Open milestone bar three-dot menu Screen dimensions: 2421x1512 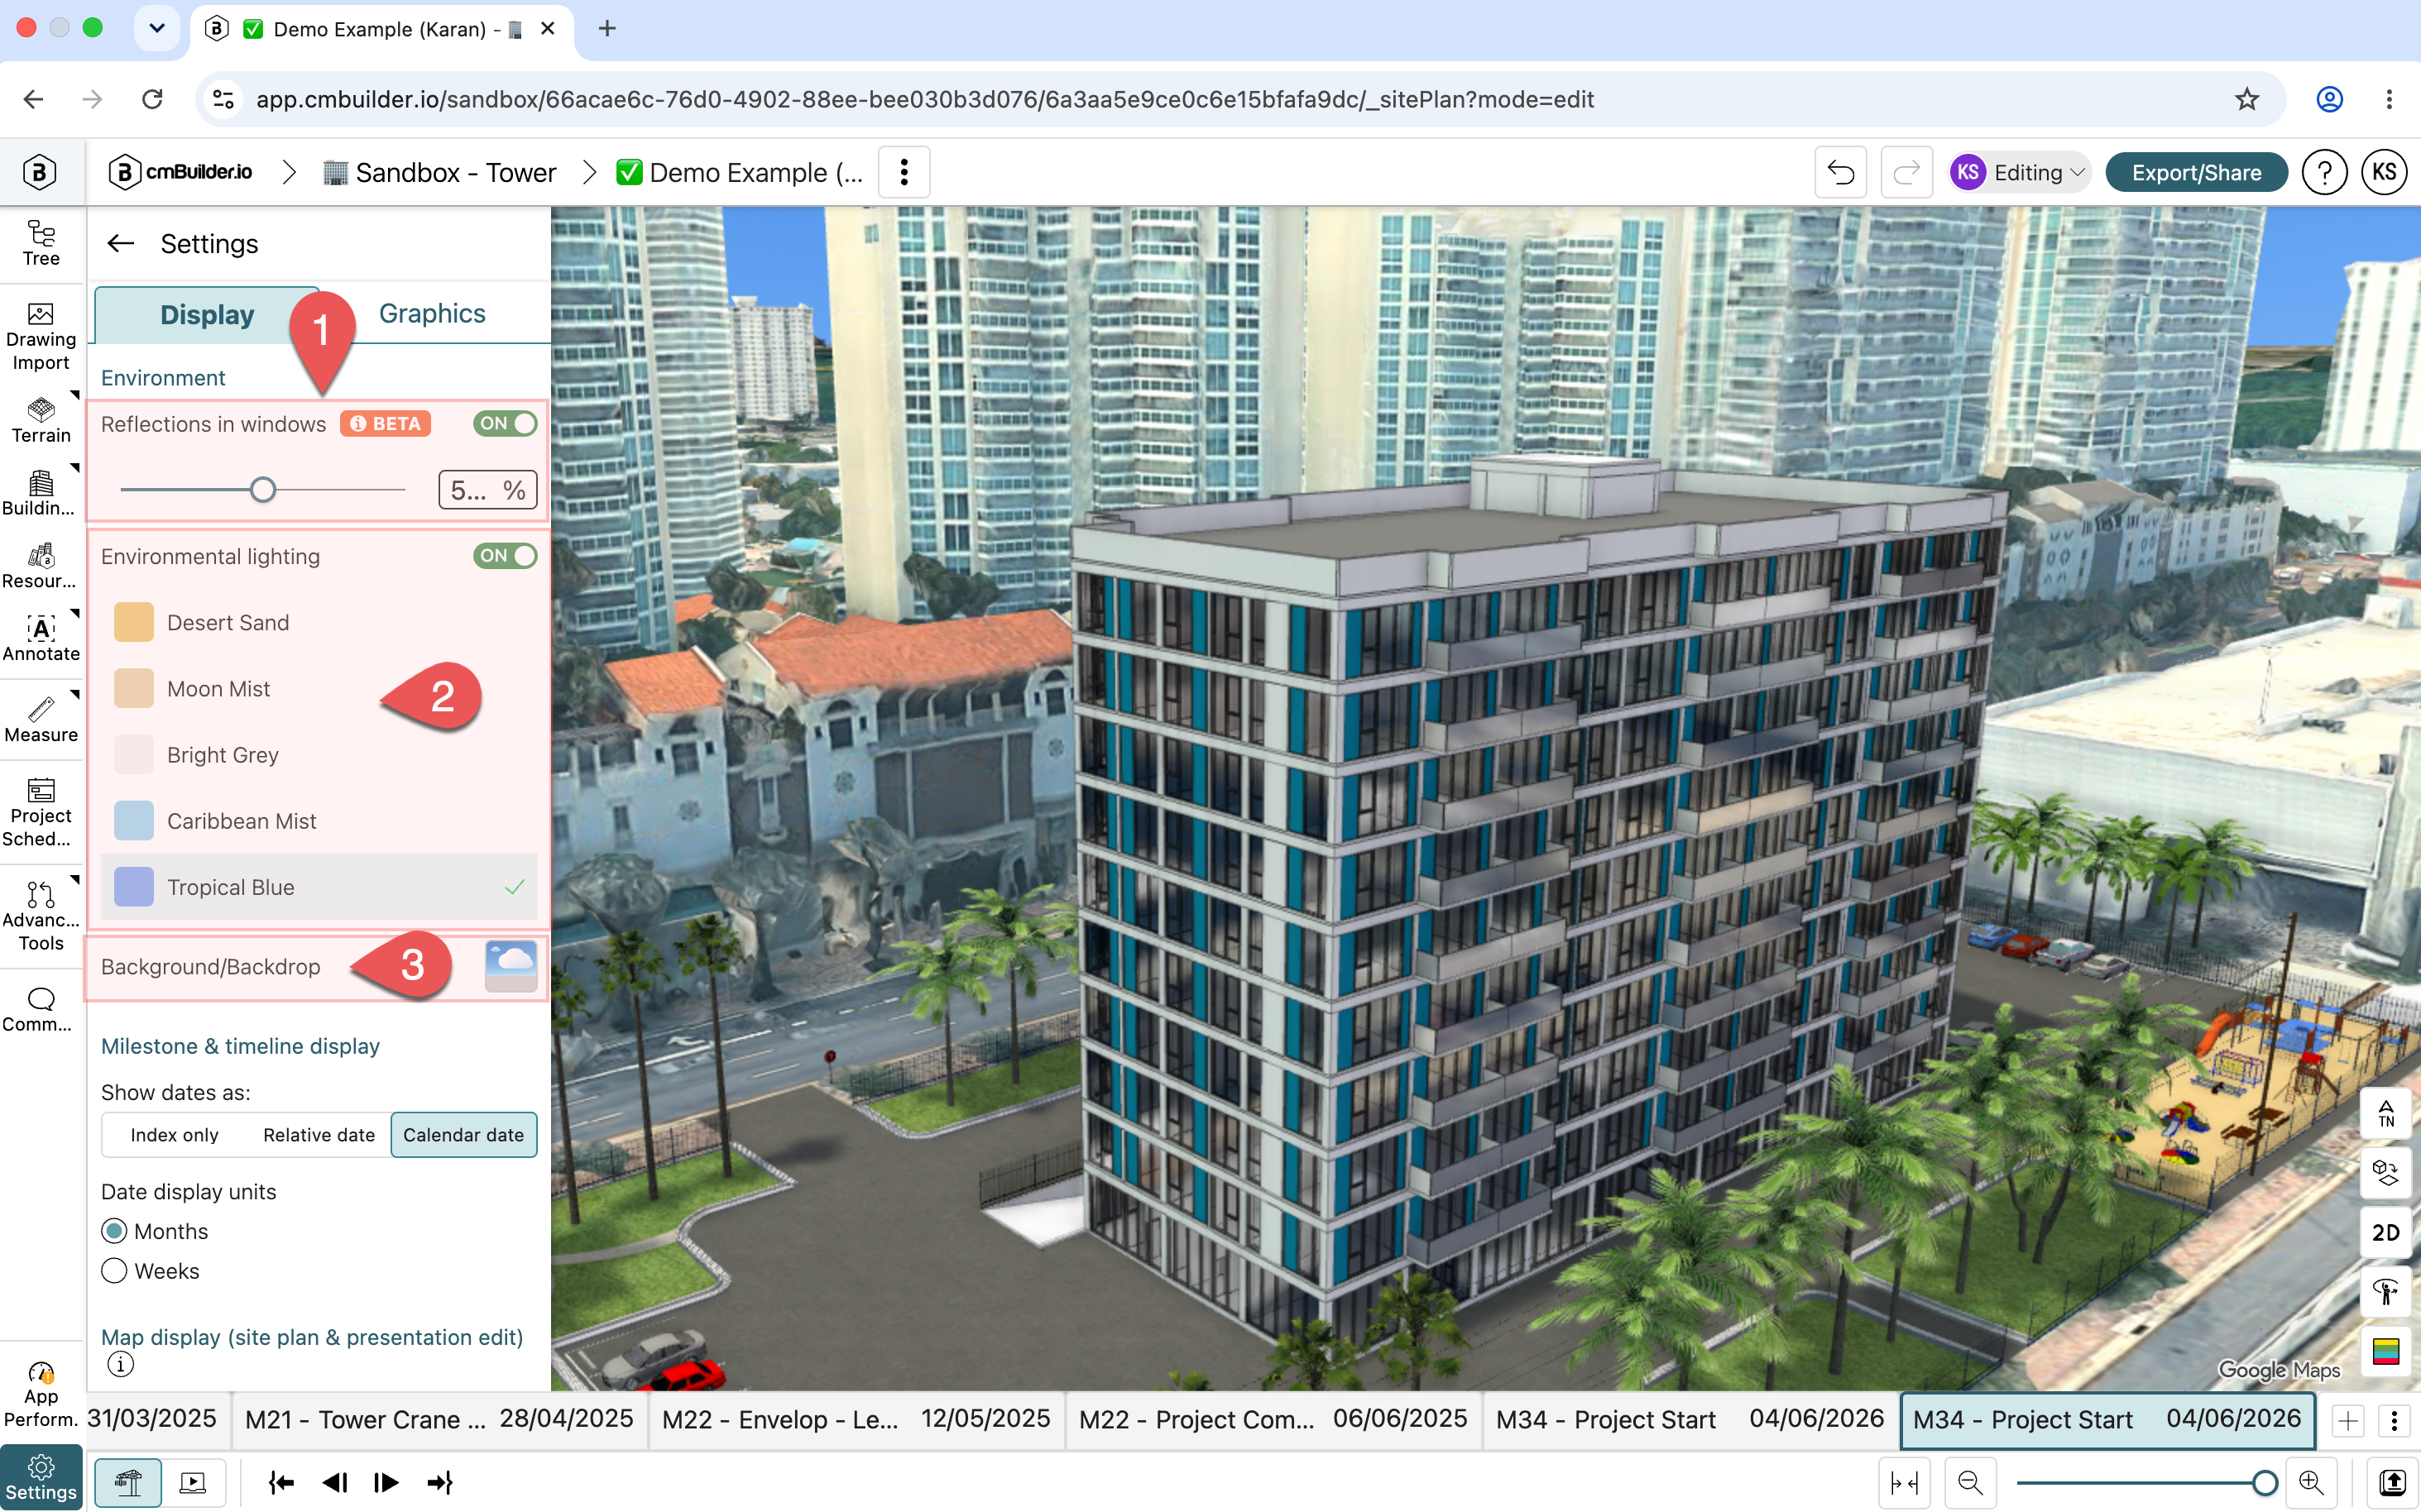click(2394, 1420)
